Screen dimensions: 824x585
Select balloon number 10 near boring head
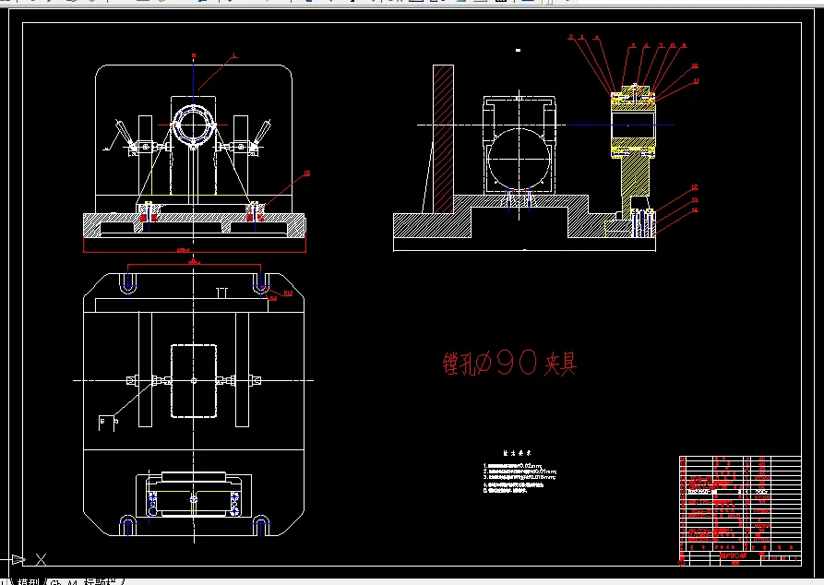(695, 66)
